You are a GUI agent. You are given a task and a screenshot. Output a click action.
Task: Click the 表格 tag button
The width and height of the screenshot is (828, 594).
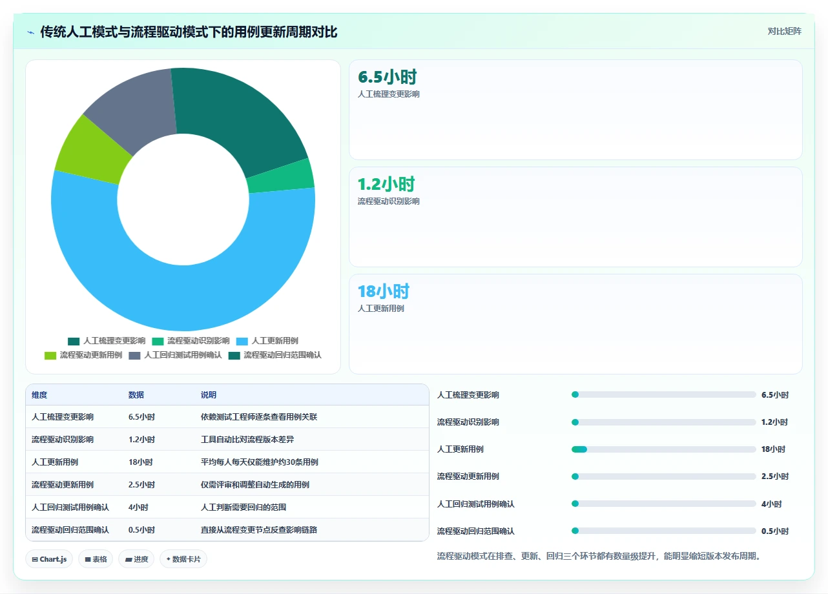click(96, 559)
